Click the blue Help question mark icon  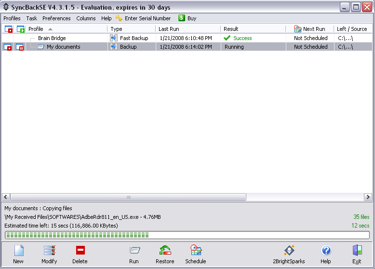[326, 250]
